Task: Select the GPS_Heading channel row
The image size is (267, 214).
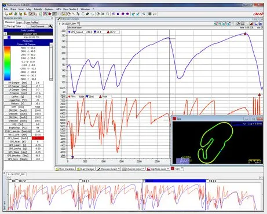Action: 24,156
